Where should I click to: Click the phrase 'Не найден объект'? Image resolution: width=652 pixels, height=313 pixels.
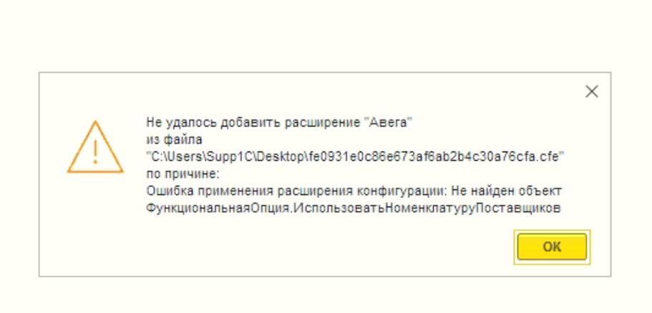[x=507, y=191]
